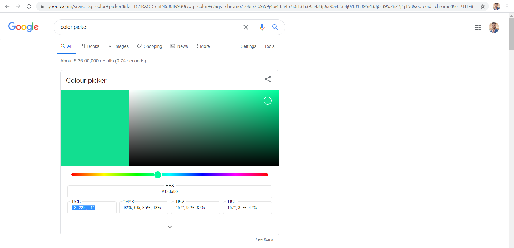Click the selected green colour preview swatch
The height and width of the screenshot is (248, 514).
click(x=95, y=128)
